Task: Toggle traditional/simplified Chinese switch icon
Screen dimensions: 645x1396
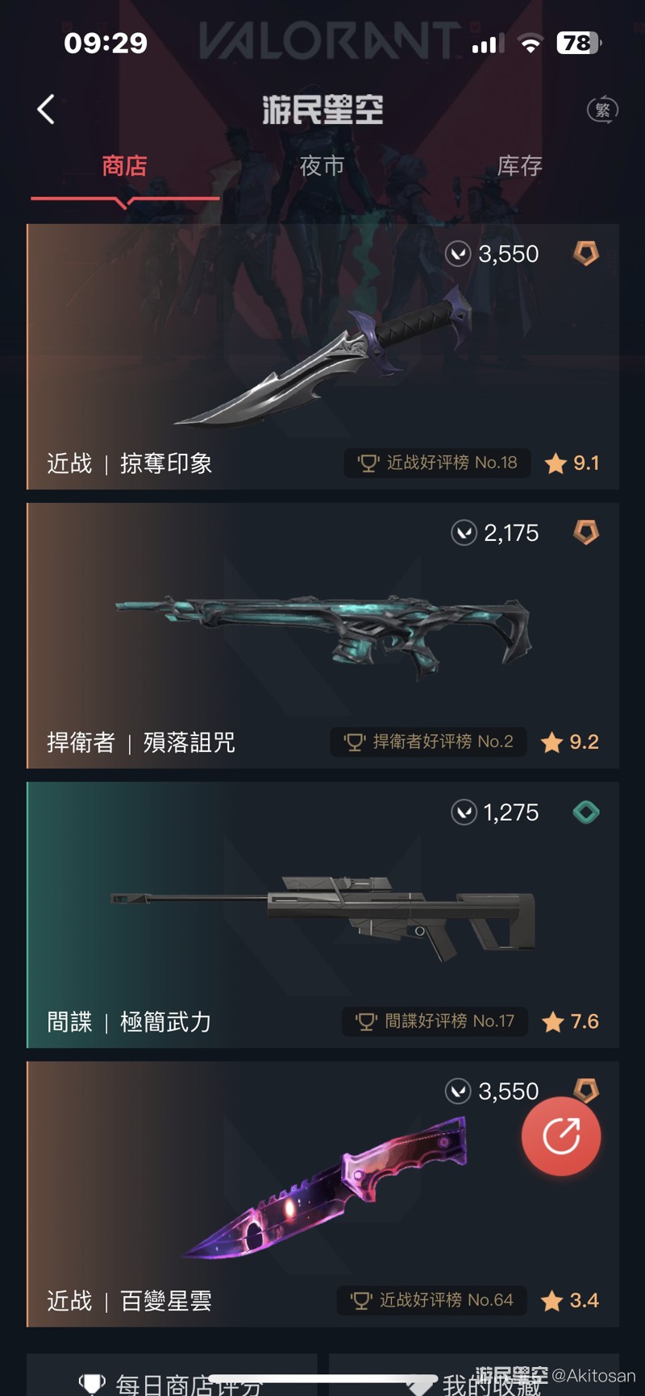Action: tap(602, 110)
